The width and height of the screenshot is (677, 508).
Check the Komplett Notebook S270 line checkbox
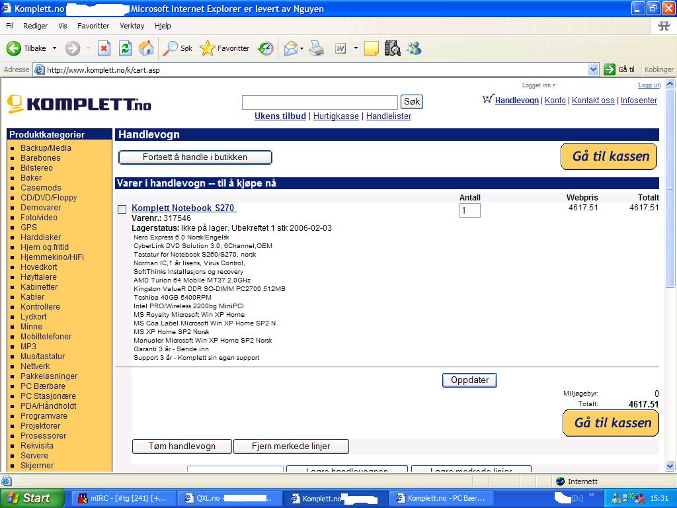[x=122, y=210]
